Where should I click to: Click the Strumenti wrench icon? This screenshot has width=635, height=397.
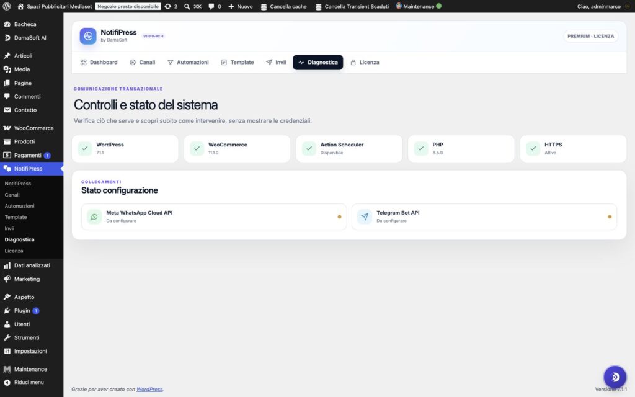click(7, 337)
